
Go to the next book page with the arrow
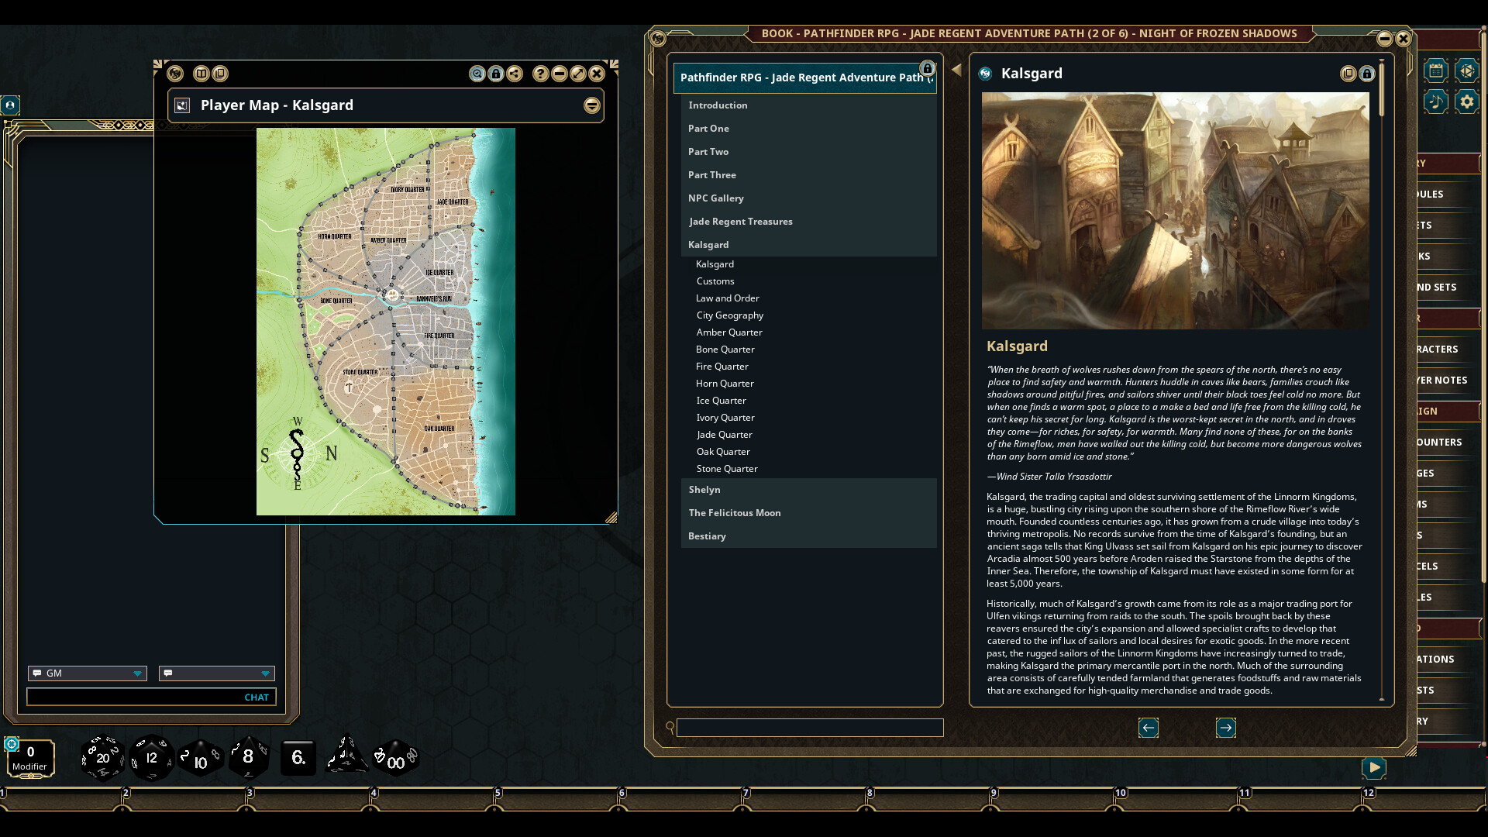(1226, 727)
